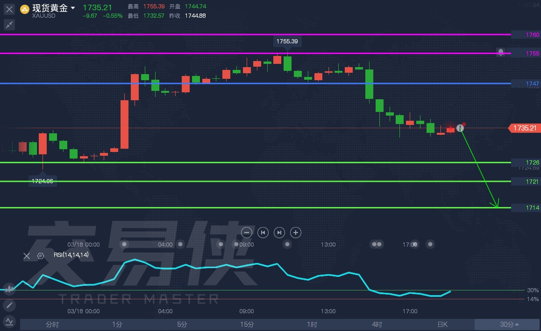Switch to 分时 timeframe tab
Image resolution: width=541 pixels, height=331 pixels.
click(52, 324)
